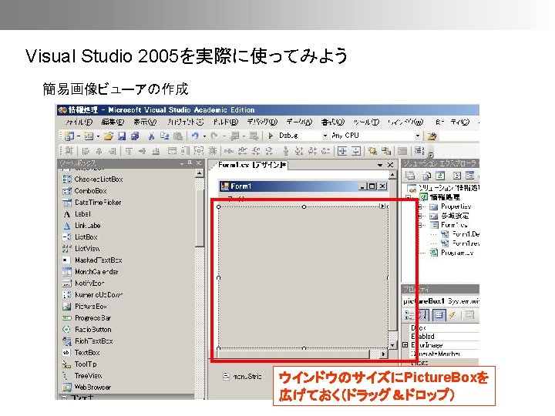Choose MonthCalendar in the toolbox
This screenshot has width=555, height=416.
[90, 272]
